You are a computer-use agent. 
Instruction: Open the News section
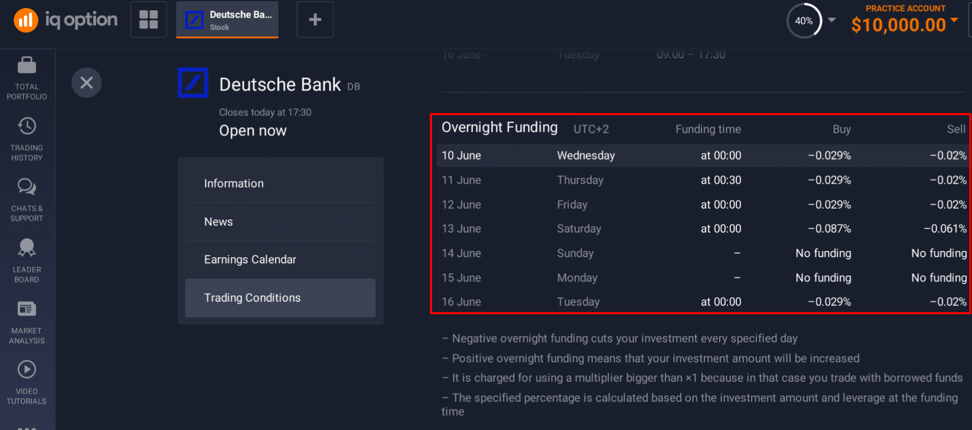(x=218, y=221)
